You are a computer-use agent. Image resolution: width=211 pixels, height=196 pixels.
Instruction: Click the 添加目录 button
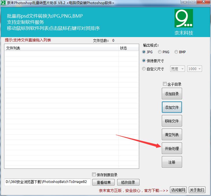172,94
